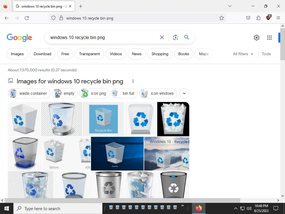
Task: Select the Images filter chip
Action: pyautogui.click(x=17, y=54)
